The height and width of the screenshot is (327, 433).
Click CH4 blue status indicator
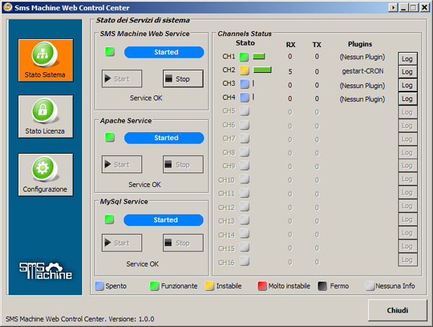pos(245,97)
